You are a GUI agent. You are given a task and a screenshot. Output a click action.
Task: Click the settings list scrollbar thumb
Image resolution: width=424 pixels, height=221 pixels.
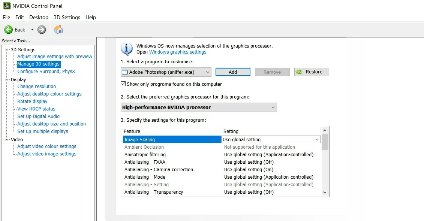325,142
